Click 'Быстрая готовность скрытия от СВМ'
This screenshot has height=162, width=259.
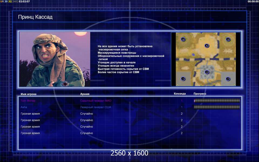pyautogui.click(x=123, y=69)
